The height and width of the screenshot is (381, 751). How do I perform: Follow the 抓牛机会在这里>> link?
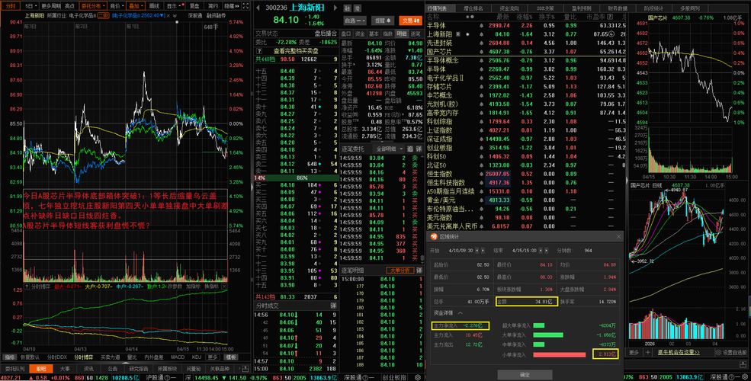(x=679, y=352)
